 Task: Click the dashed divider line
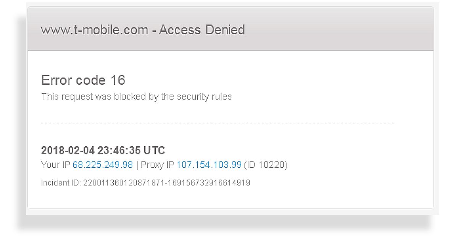pyautogui.click(x=218, y=123)
